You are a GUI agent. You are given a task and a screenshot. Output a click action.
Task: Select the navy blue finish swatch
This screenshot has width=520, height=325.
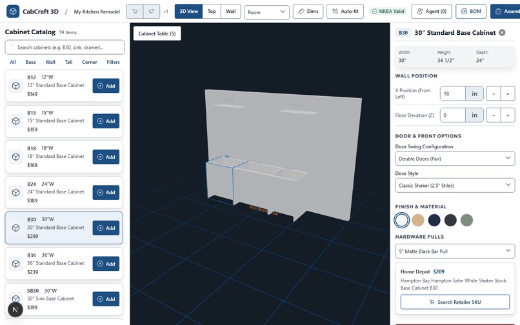pyautogui.click(x=434, y=220)
